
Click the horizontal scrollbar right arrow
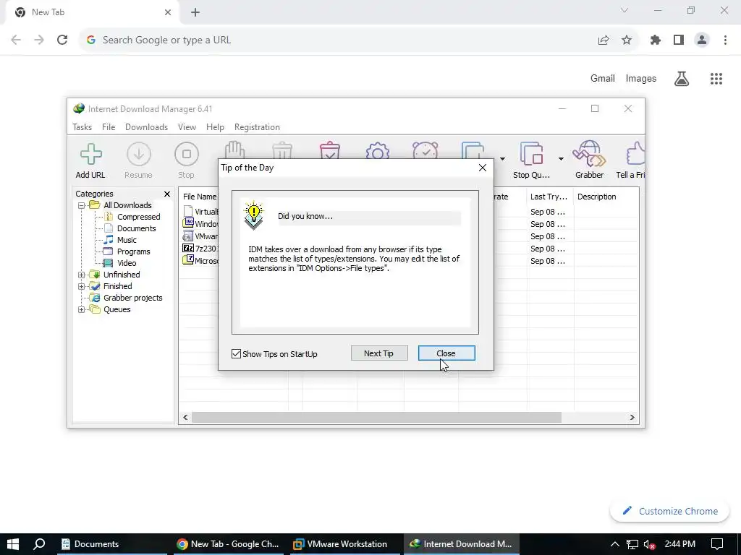632,417
